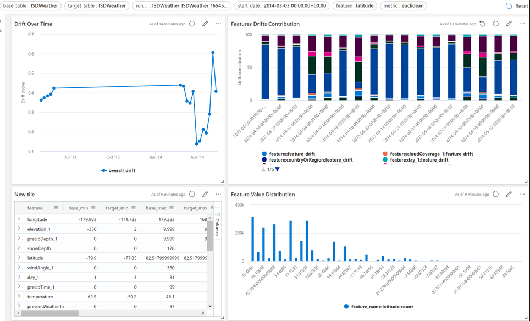
Task: Open more options for New tile
Action: pyautogui.click(x=218, y=194)
